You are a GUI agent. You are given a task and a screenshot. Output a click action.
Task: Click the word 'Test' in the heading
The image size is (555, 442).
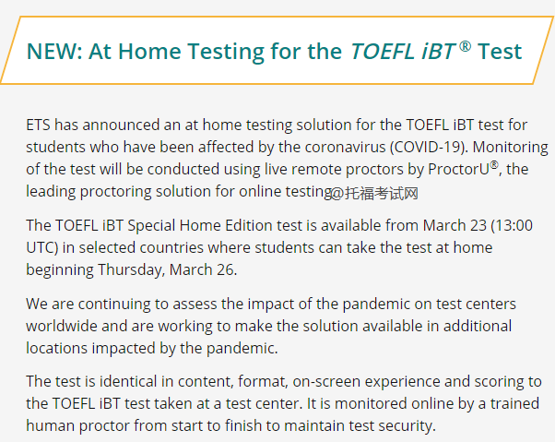[500, 52]
